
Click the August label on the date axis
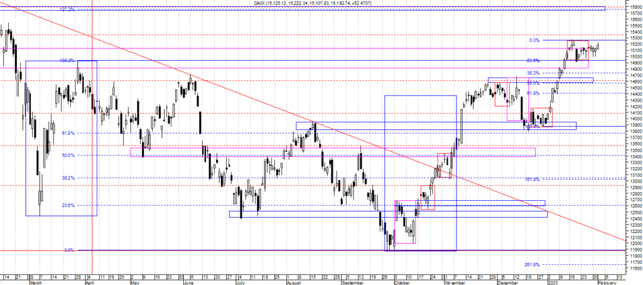coord(294,283)
